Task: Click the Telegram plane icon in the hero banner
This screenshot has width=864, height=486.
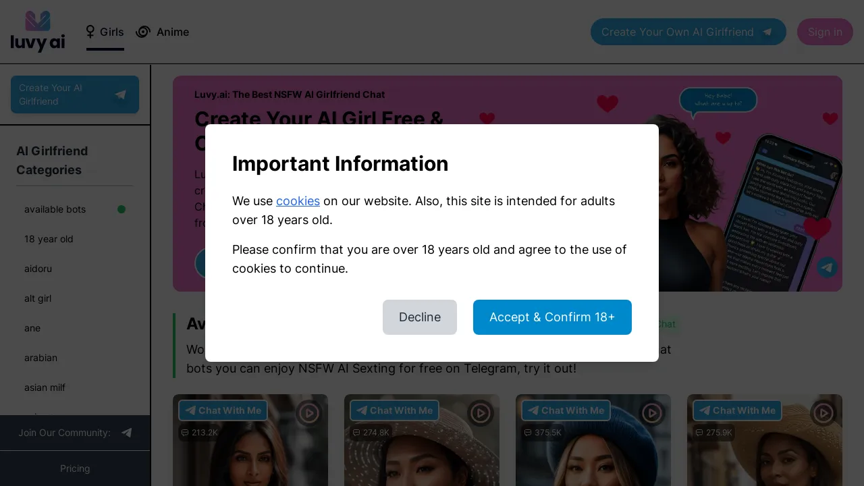Action: [x=828, y=267]
